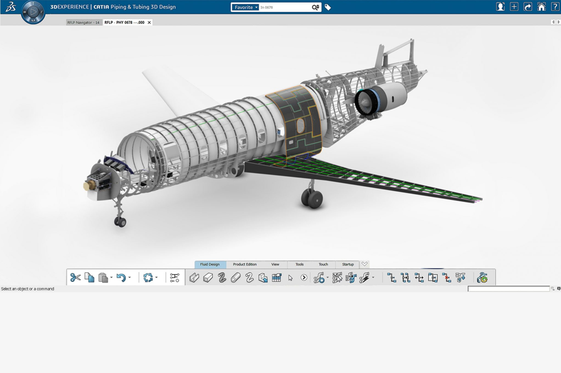Click the compass play button
Viewport: 561px width, 373px height.
tap(33, 12)
